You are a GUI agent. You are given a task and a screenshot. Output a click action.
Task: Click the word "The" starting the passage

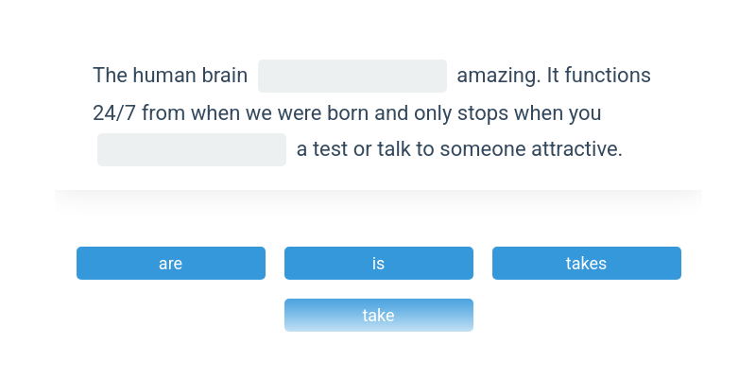click(110, 76)
